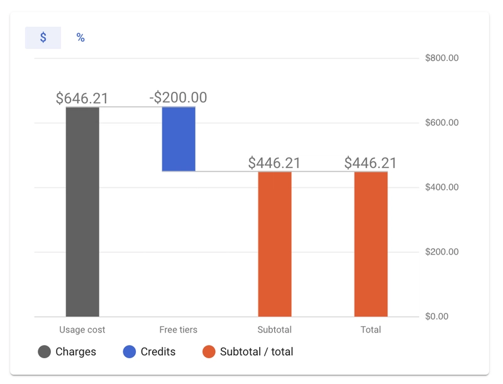Viewport: 503px width, 384px height.
Task: Click the Subtotal axis label
Action: (x=275, y=329)
